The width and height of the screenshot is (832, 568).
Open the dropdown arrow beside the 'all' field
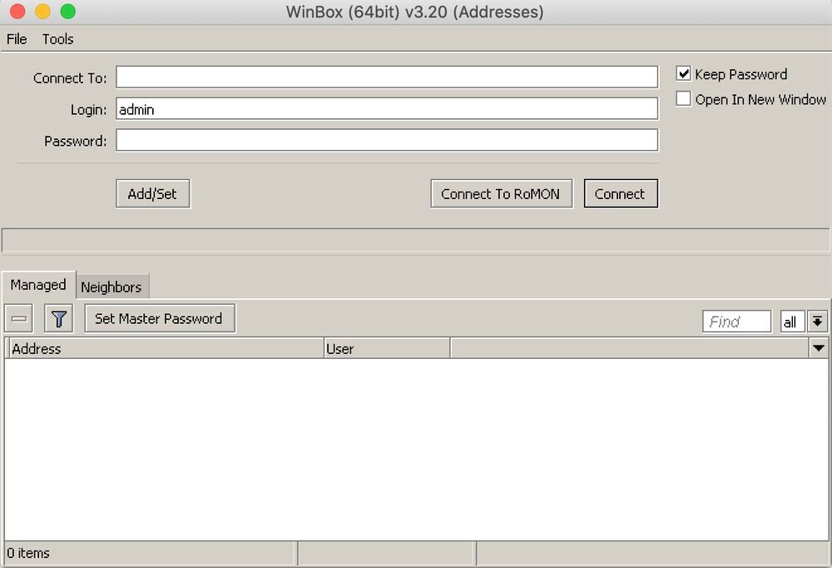818,321
